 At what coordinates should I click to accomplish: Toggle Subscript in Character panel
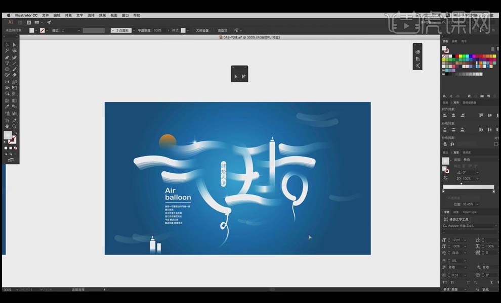click(x=475, y=282)
